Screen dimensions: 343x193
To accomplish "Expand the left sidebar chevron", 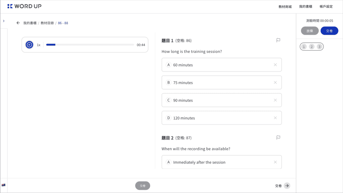I will pos(4,21).
